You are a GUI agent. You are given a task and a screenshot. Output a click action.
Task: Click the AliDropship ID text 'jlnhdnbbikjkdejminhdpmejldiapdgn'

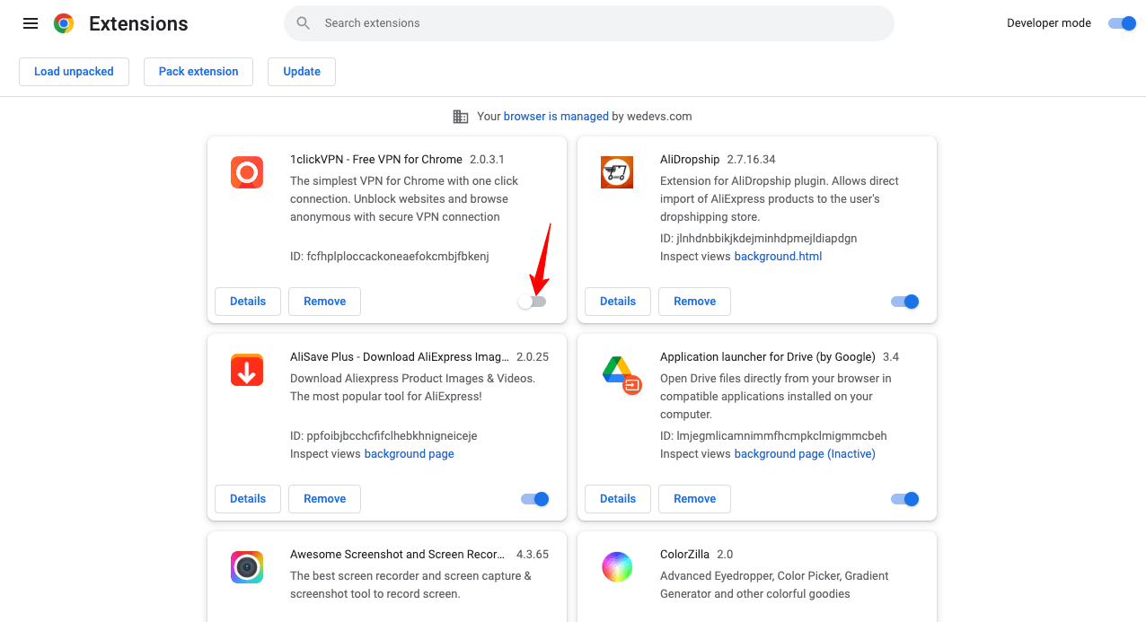click(767, 239)
